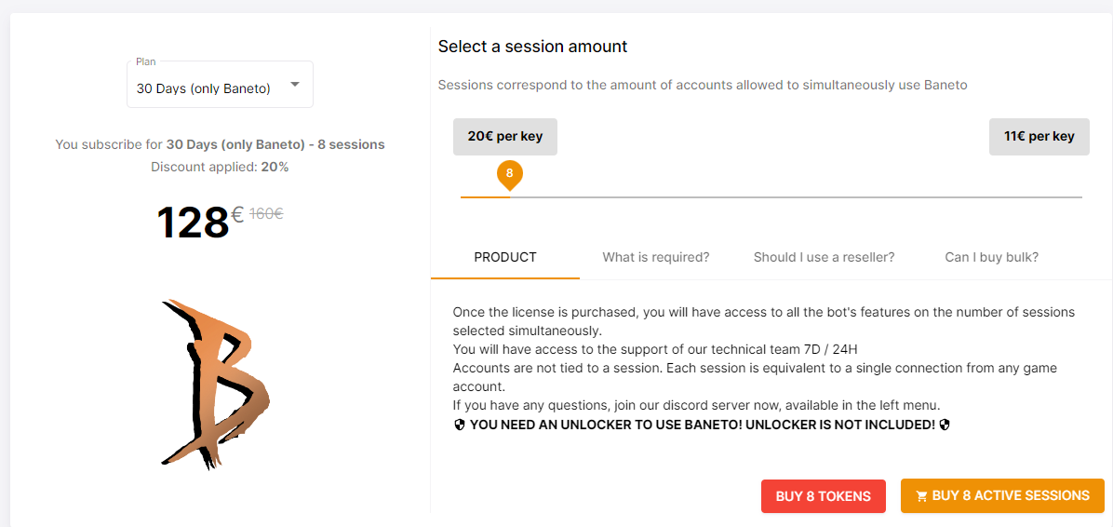Click the shield icon before YOU NEED AN UNLOCKER
1113x527 pixels.
point(460,425)
